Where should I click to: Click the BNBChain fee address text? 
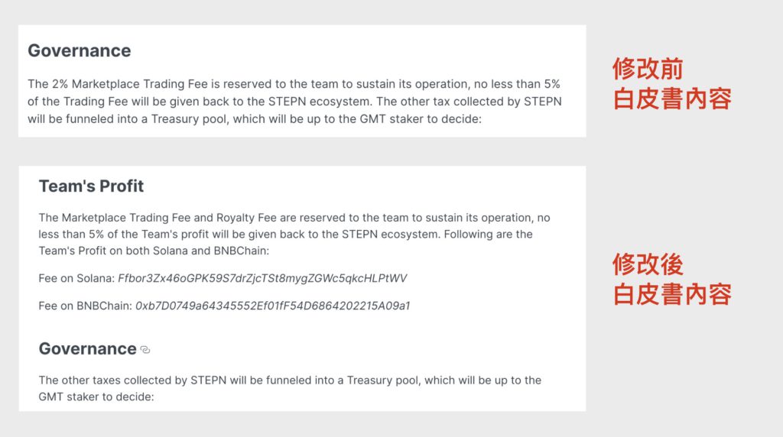(x=273, y=306)
